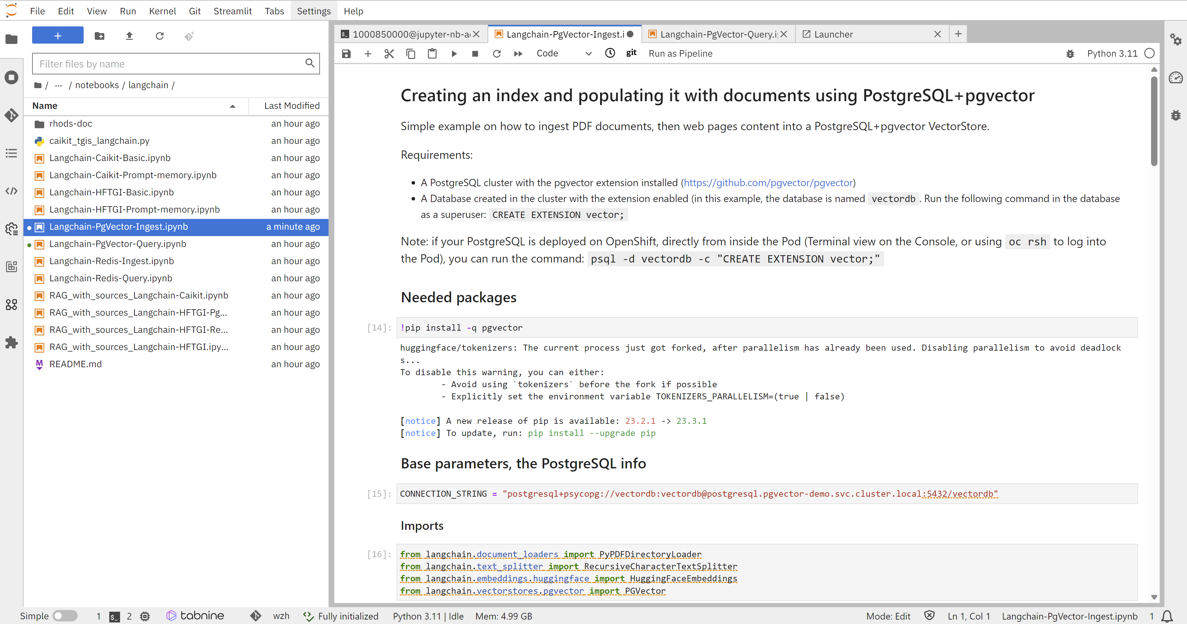
Task: Toggle the kernel status circle indicator
Action: (x=1149, y=53)
